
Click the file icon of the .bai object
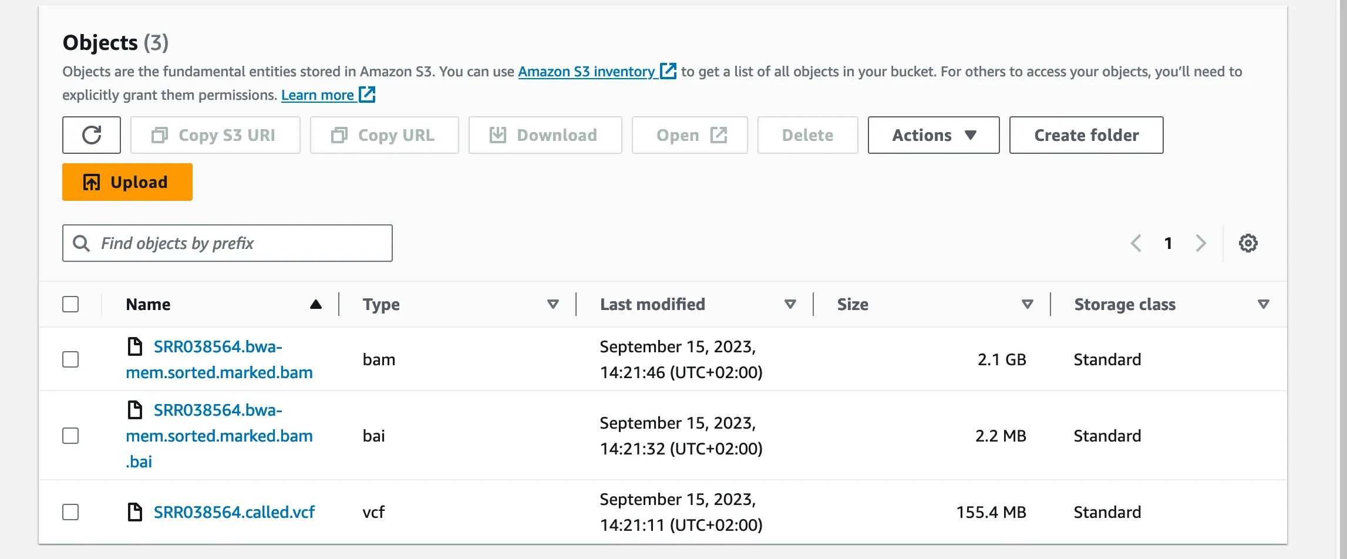click(135, 410)
